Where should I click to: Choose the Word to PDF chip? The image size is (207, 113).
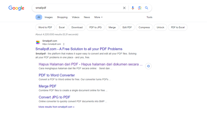[x=45, y=27]
